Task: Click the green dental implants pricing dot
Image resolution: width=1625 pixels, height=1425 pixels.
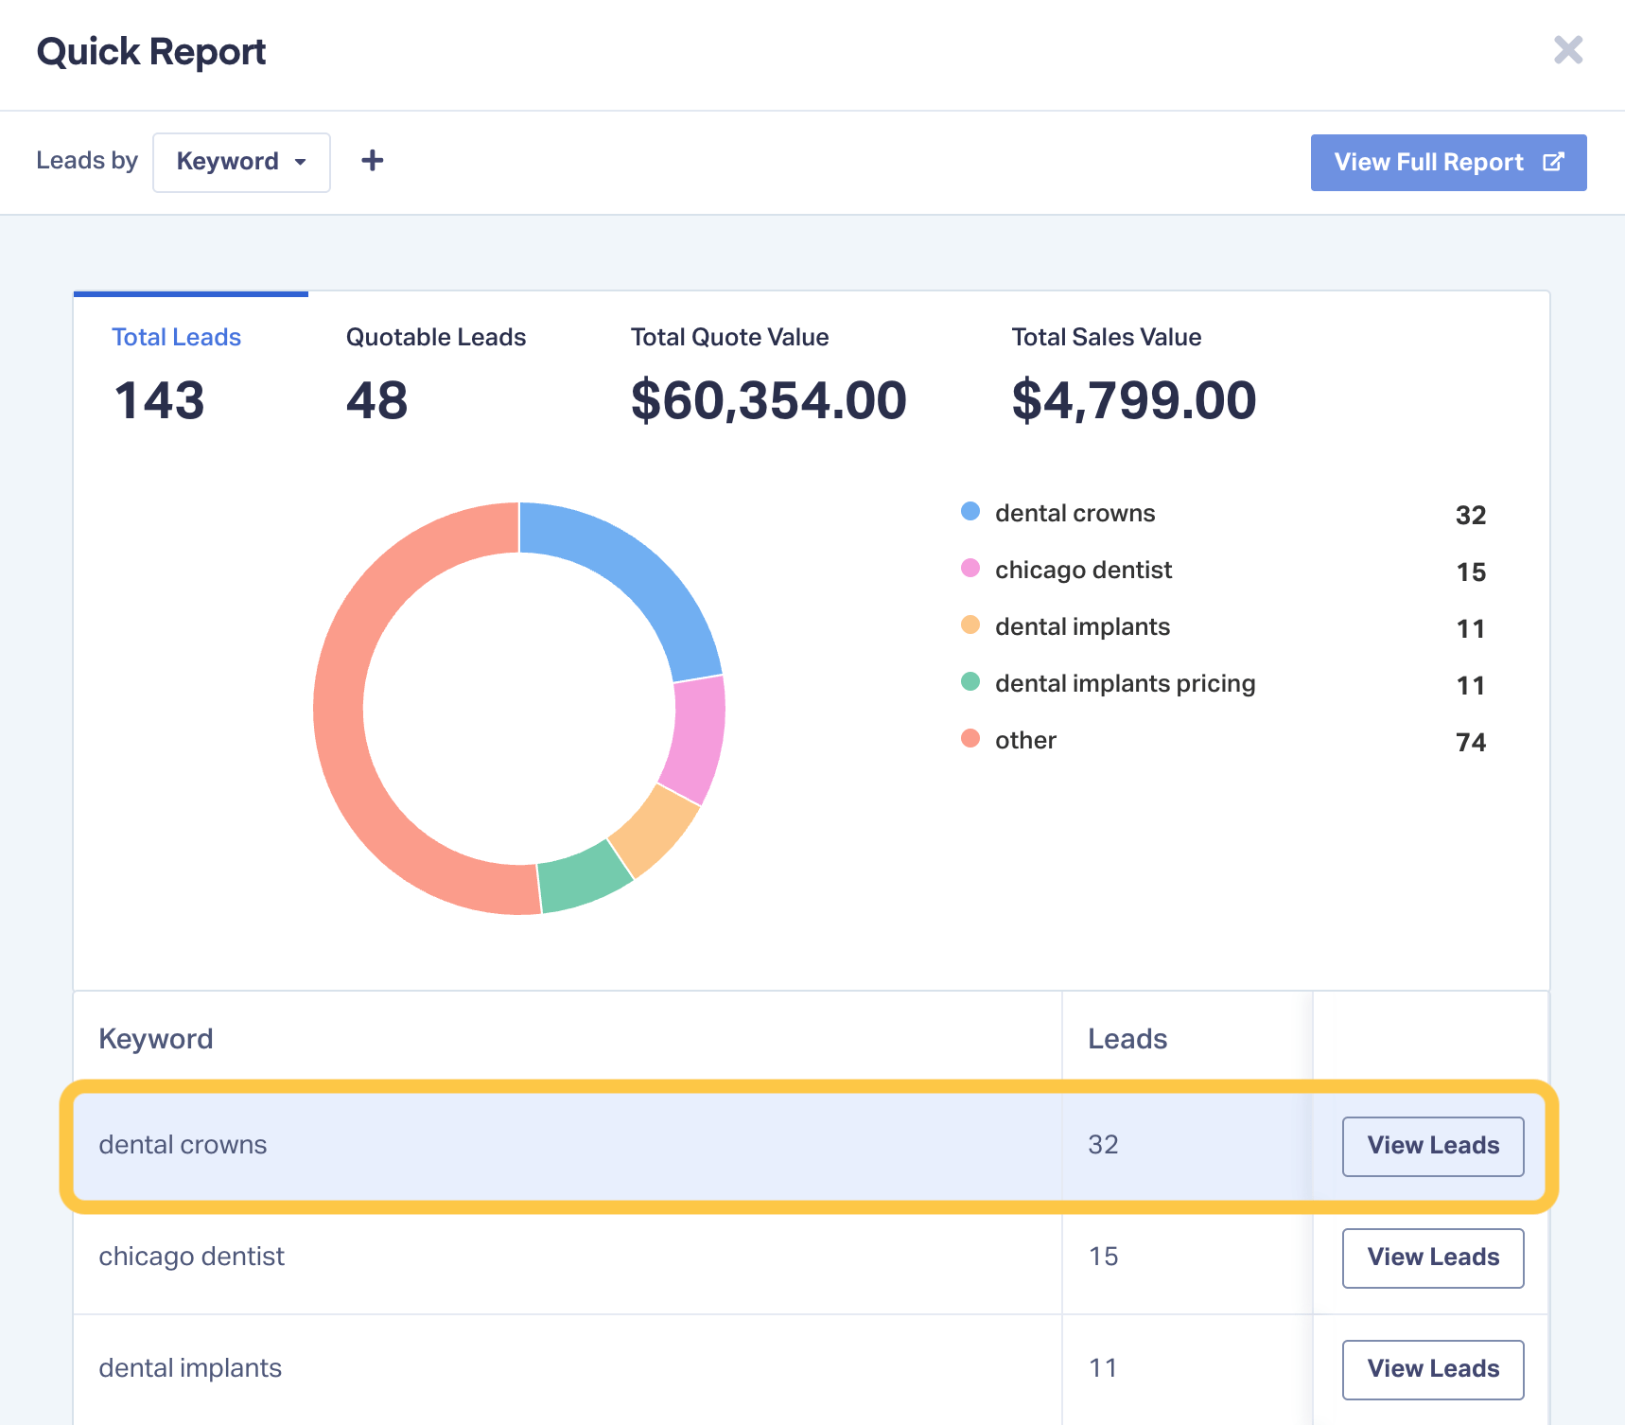Action: click(x=970, y=682)
